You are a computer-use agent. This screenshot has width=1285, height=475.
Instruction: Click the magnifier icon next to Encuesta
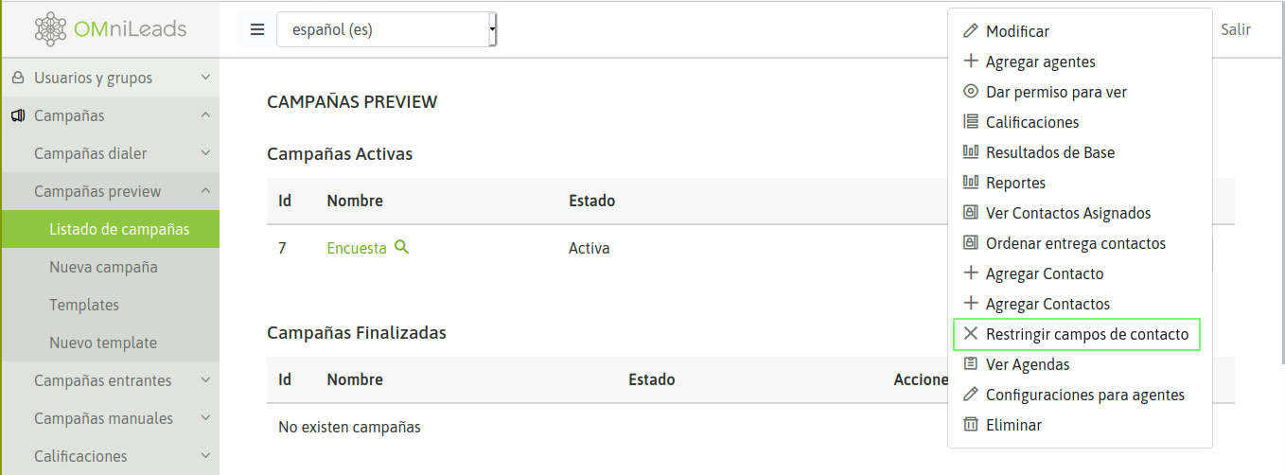[x=401, y=248]
